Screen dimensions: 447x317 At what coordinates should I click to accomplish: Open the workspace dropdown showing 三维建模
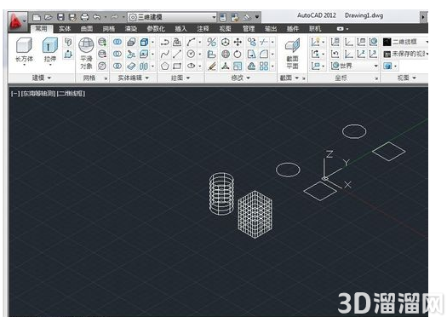(x=172, y=17)
